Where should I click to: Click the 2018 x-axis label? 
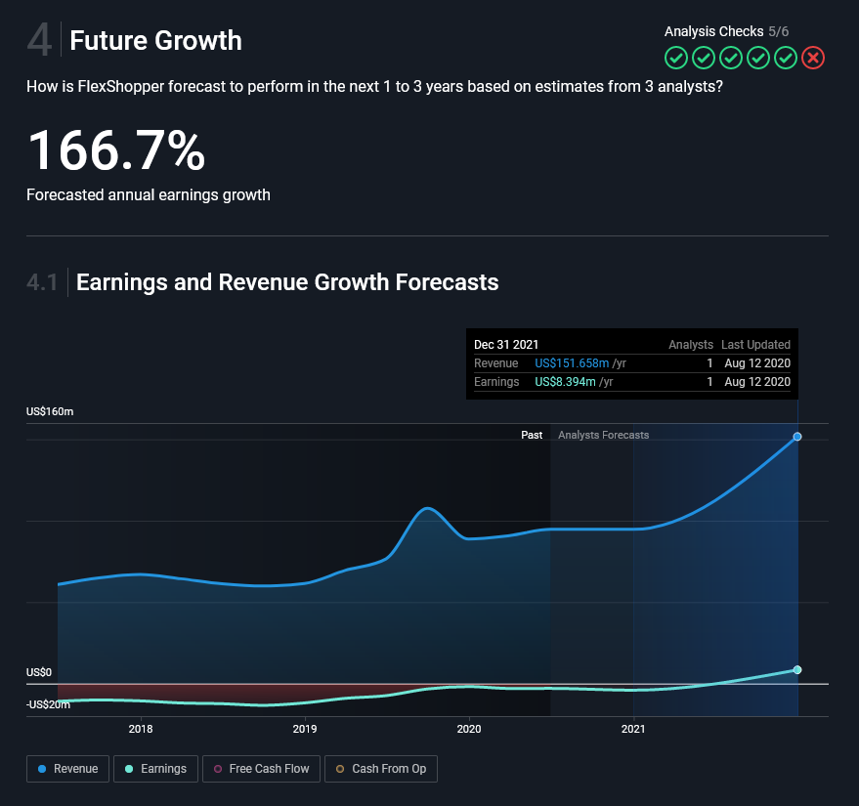tap(141, 729)
